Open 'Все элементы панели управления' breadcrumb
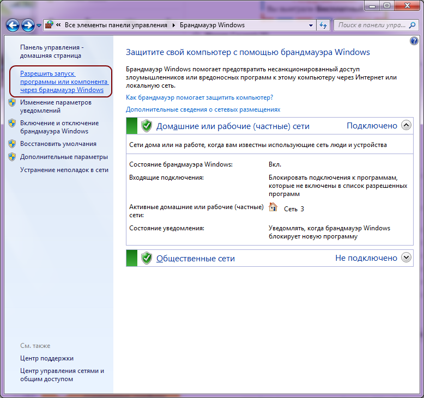Screen dimensions: 424x398 [x=116, y=25]
